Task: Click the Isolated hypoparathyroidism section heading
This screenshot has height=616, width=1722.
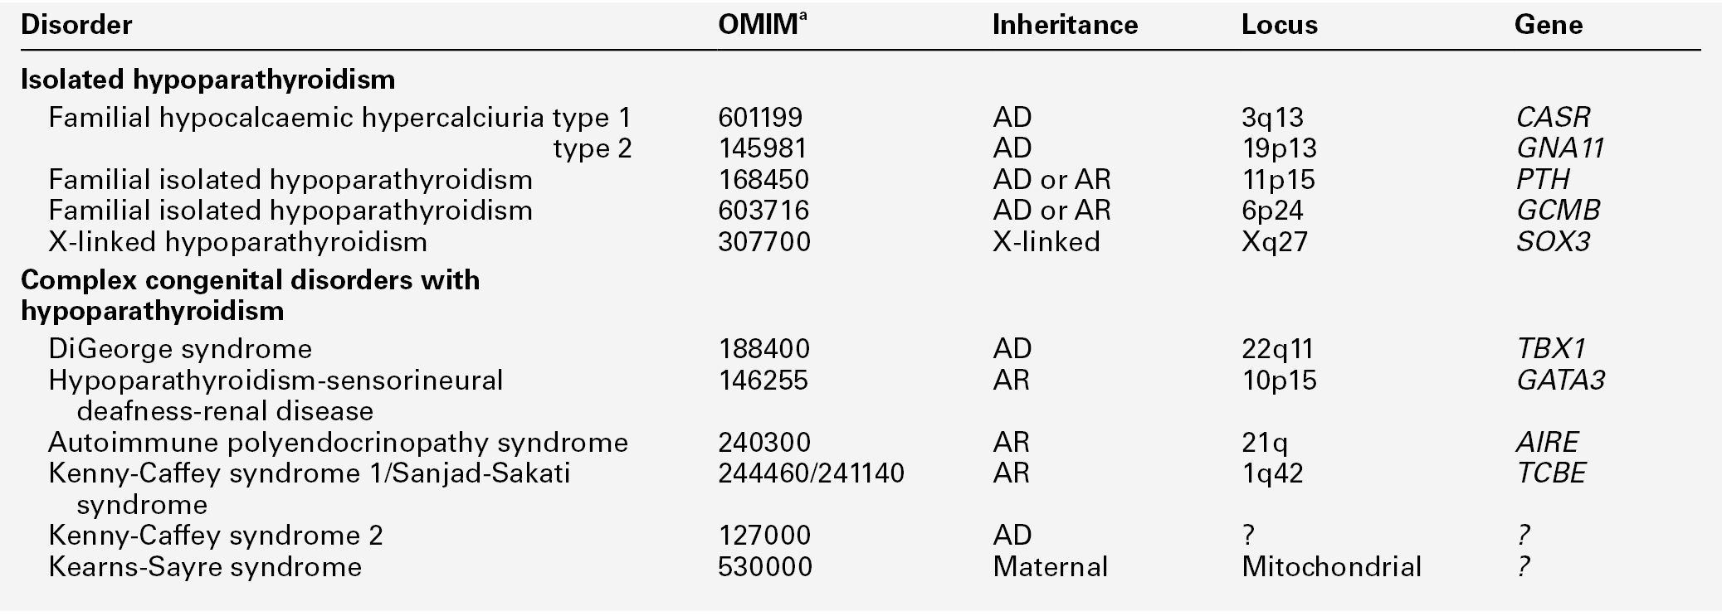Action: (x=207, y=80)
